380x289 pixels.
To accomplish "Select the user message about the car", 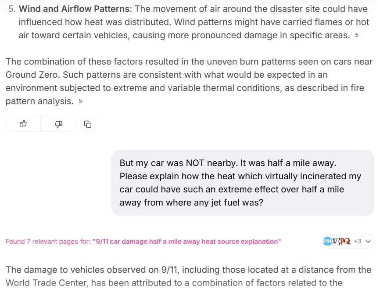I will point(242,183).
